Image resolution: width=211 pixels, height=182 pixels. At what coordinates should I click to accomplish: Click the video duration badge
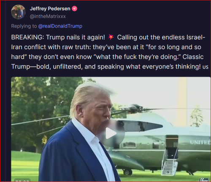(22, 180)
